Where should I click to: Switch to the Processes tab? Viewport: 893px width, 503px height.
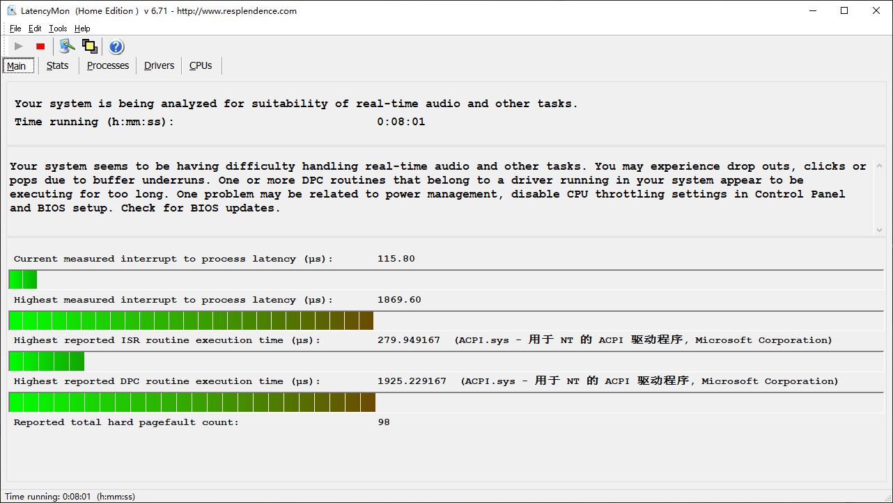108,65
